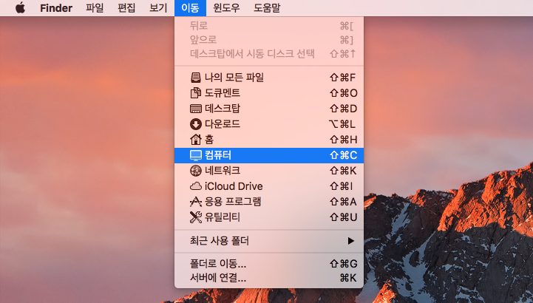Click the ⇧⌘K shortcut of 네트워크
Screen dimensions: 533x303
pyautogui.click(x=343, y=171)
